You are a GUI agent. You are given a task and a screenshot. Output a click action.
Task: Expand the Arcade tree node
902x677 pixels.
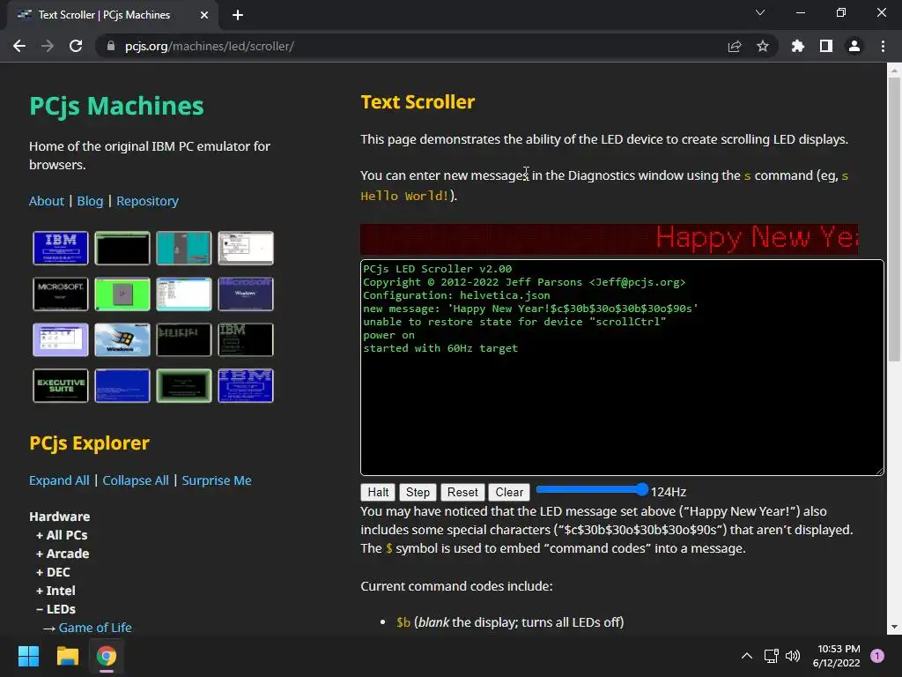click(x=63, y=554)
